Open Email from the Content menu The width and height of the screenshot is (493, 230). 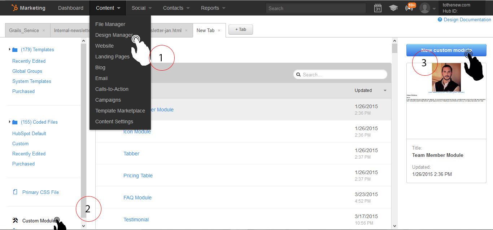point(101,78)
